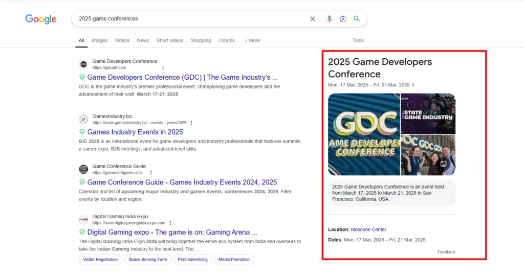Open Game Developers Conference (GDC) result link
The height and width of the screenshot is (277, 524).
coord(183,77)
